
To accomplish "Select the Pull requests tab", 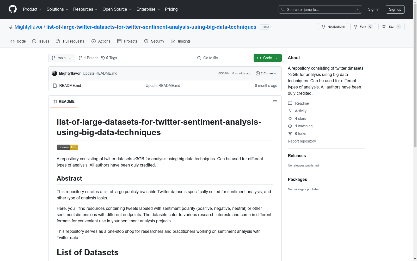I will coord(70,41).
